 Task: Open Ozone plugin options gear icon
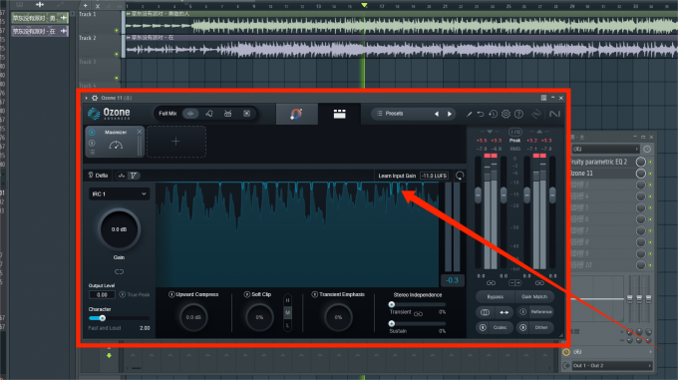[x=95, y=98]
